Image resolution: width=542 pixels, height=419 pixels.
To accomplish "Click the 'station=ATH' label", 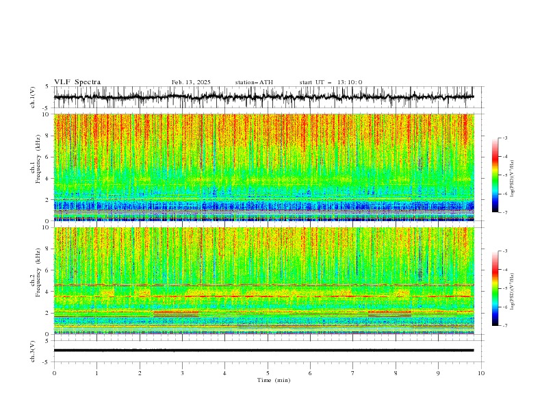I will [x=254, y=82].
